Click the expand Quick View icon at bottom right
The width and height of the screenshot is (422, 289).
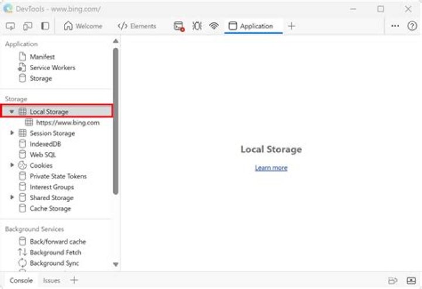click(411, 281)
